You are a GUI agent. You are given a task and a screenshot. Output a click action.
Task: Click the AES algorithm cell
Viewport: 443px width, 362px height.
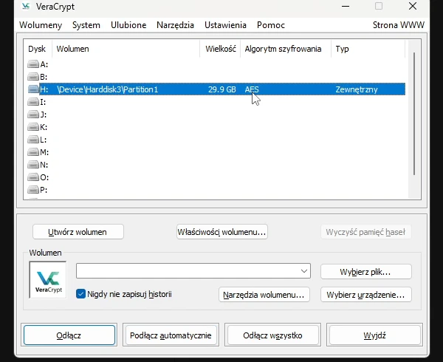pyautogui.click(x=252, y=89)
